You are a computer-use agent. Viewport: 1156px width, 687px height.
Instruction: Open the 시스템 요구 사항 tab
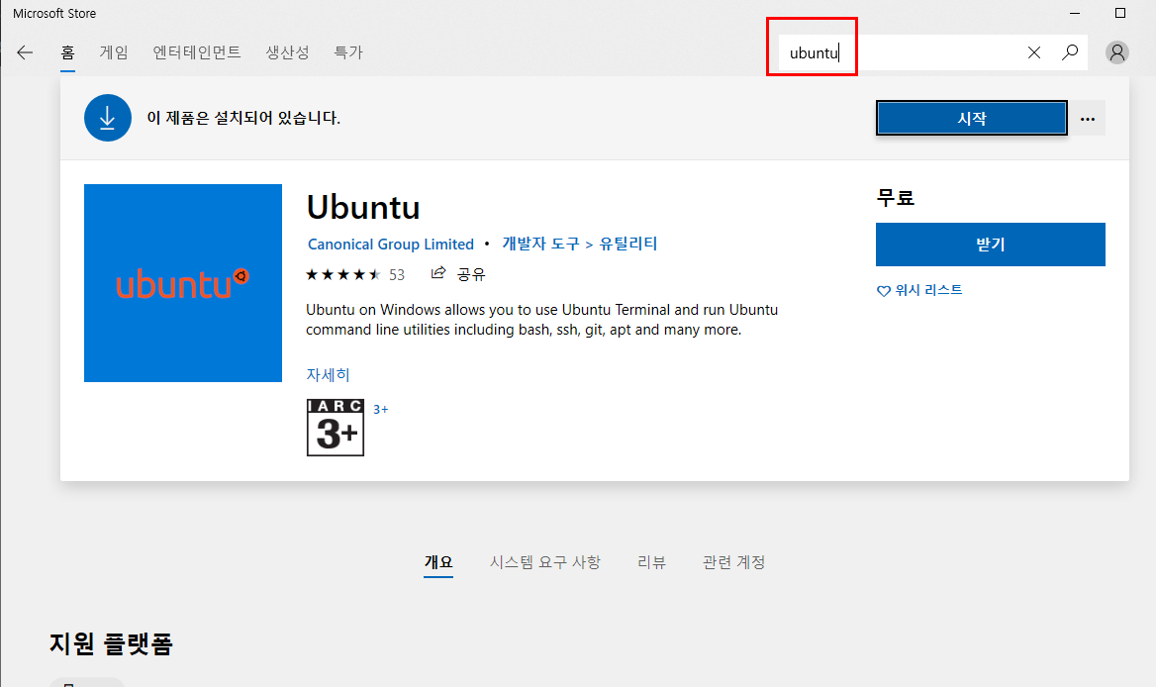pyautogui.click(x=544, y=562)
